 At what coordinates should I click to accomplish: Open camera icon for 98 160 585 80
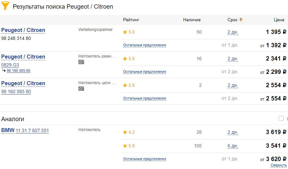[81, 89]
